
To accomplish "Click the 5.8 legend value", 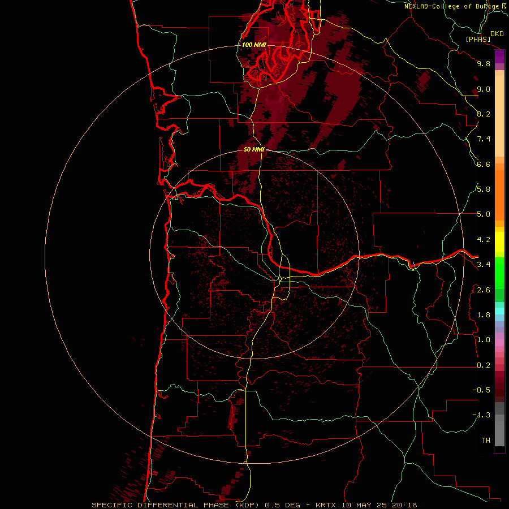I will (x=484, y=189).
